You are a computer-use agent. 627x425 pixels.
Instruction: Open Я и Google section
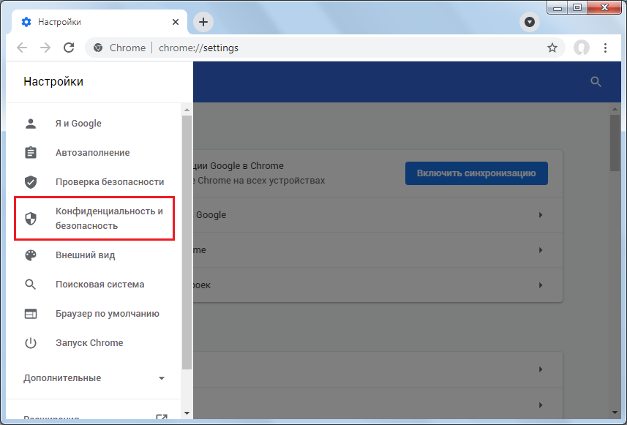[94, 123]
